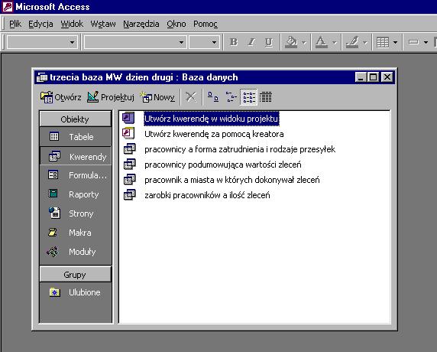Close the Baza danych window
Image resolution: width=437 pixels, height=352 pixels.
pyautogui.click(x=387, y=77)
